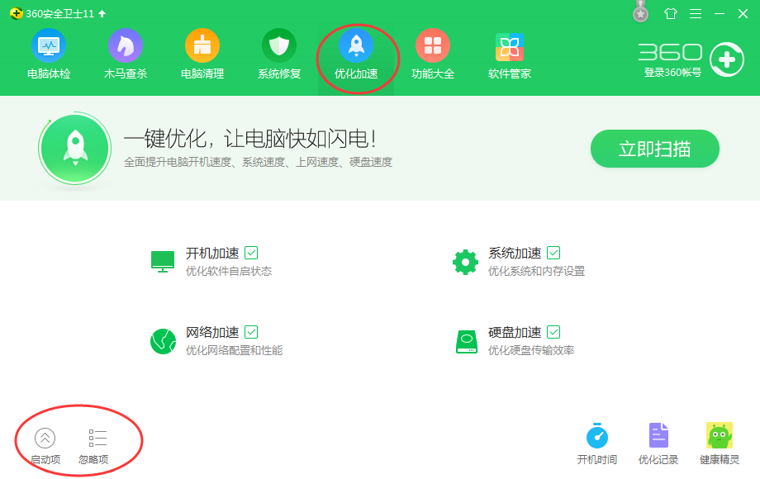Click the 立即扫描 scan button
760x479 pixels.
[x=654, y=149]
